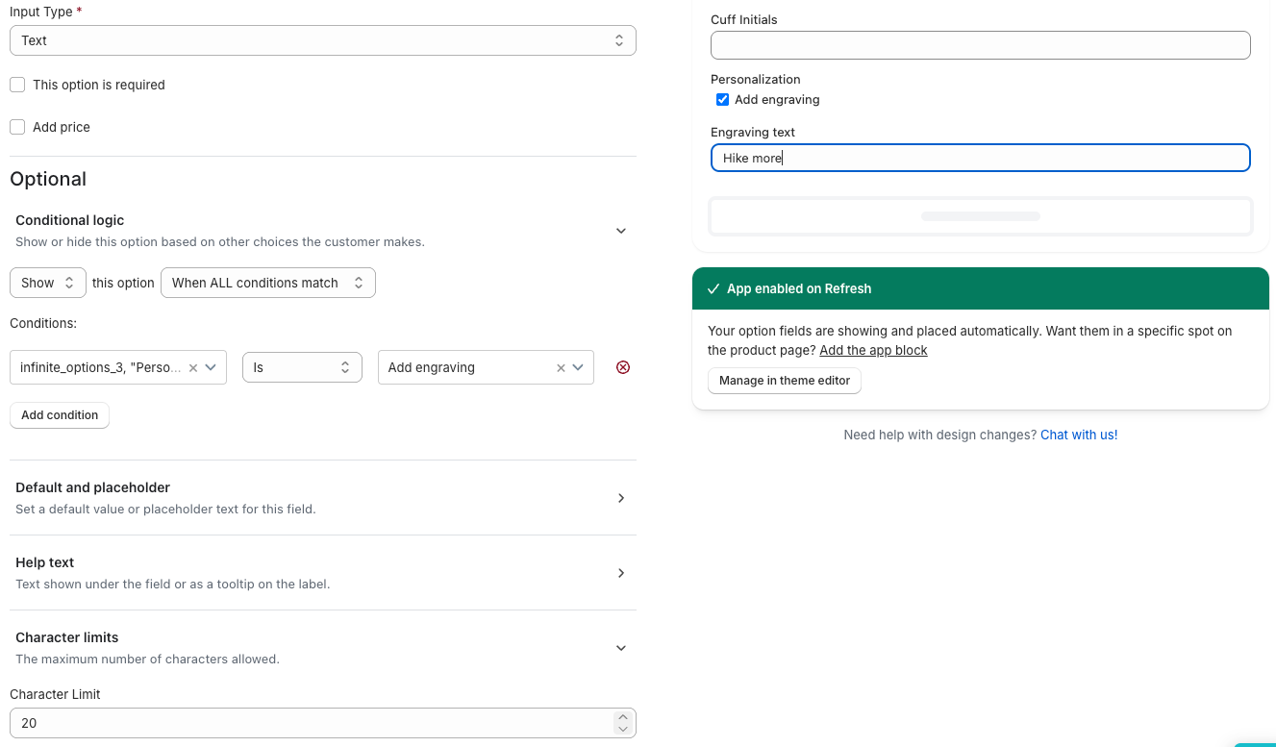Change the 'When ALL conditions match' dropdown

click(x=268, y=283)
